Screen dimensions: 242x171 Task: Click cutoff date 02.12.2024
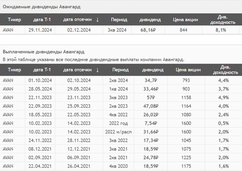coord(79,30)
